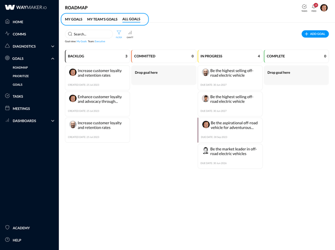The image size is (335, 250).
Task: Click owner avatar on market leader card
Action: click(x=205, y=151)
